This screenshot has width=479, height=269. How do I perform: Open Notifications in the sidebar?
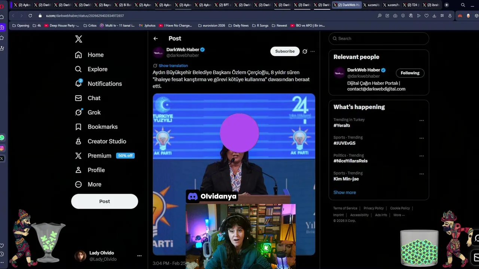(x=98, y=84)
